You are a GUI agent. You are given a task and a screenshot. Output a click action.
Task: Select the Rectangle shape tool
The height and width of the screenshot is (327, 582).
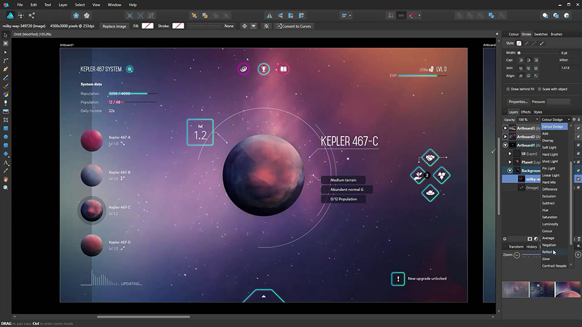[x=6, y=129]
